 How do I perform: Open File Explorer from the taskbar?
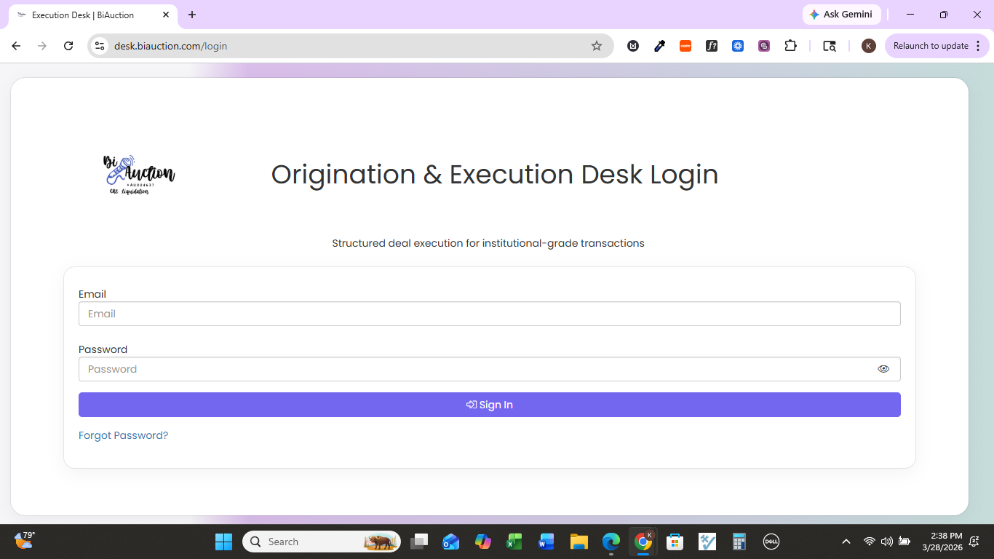(x=578, y=542)
